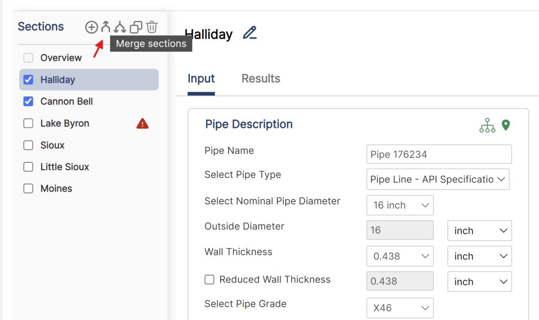Expand the X46 pipe grade dropdown
The height and width of the screenshot is (320, 539).
tap(400, 308)
